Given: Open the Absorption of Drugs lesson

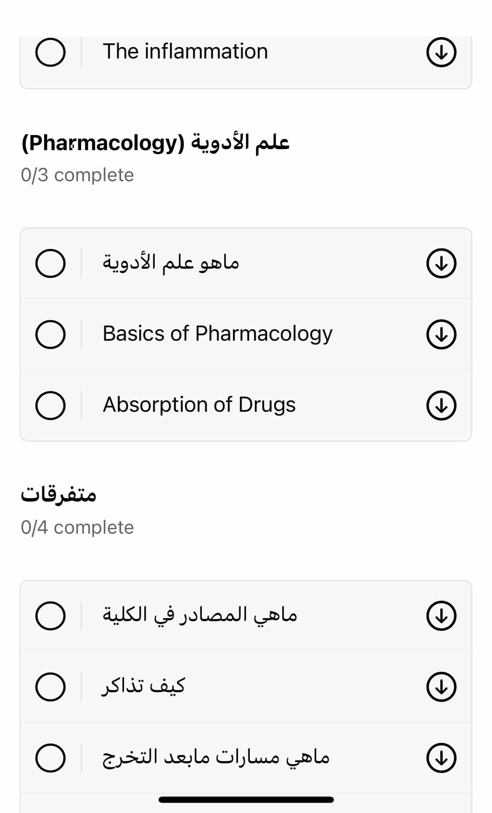Looking at the screenshot, I should [x=199, y=405].
